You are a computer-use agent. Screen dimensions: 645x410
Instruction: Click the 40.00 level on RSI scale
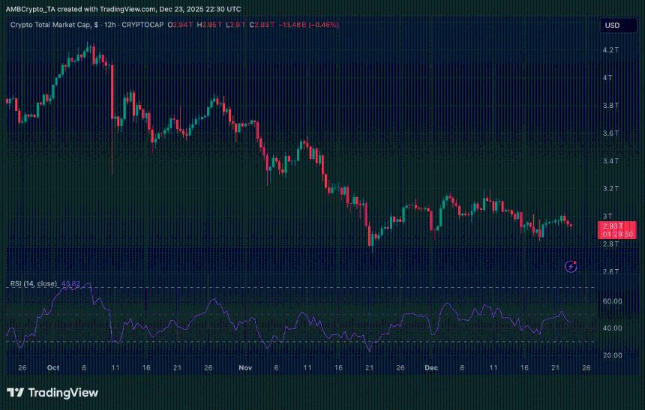click(613, 328)
